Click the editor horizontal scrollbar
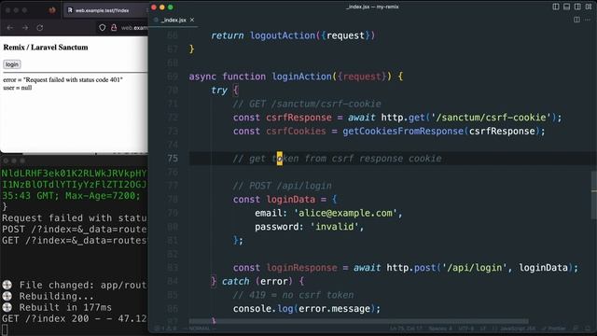 pyautogui.click(x=358, y=321)
